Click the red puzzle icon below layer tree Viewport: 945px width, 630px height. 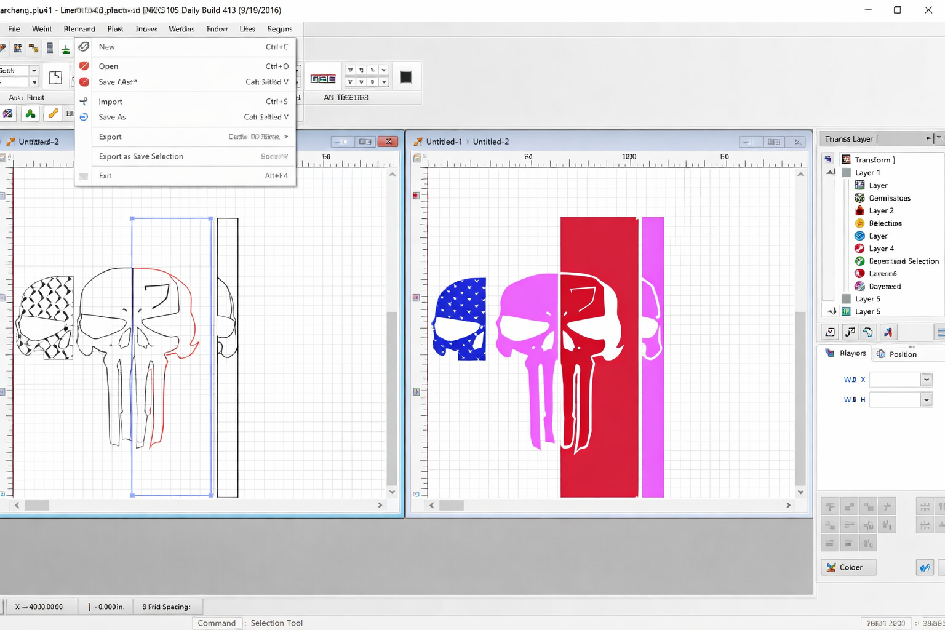pos(888,332)
